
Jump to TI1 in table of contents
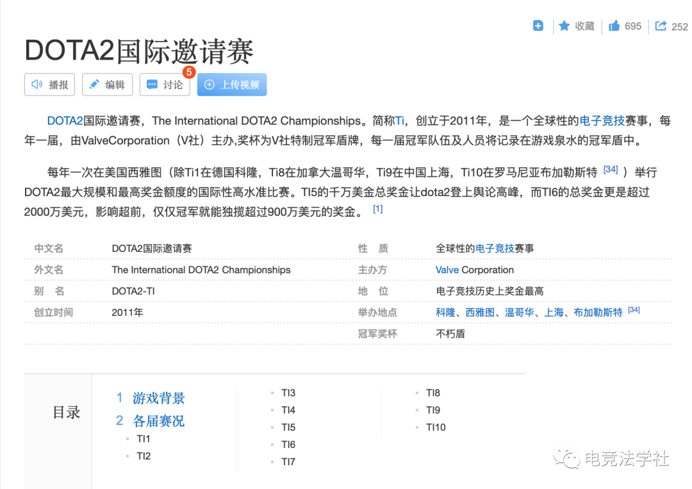(144, 438)
